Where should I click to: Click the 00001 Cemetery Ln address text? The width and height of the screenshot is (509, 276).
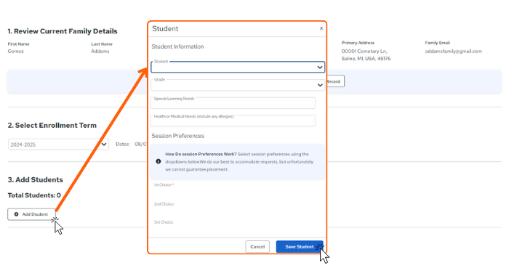(364, 52)
